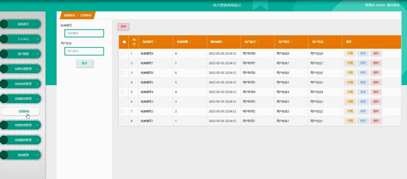Expand the 电费充值管理 sidebar menu chevron
Image resolution: width=407 pixels, height=179 pixels.
(x=38, y=69)
